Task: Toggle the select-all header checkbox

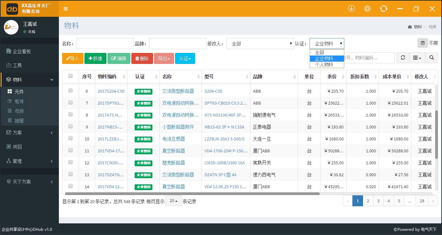Action: (x=71, y=76)
